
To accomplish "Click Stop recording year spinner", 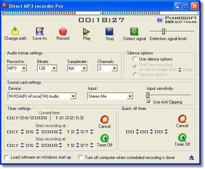I will pyautogui.click(x=60, y=145).
